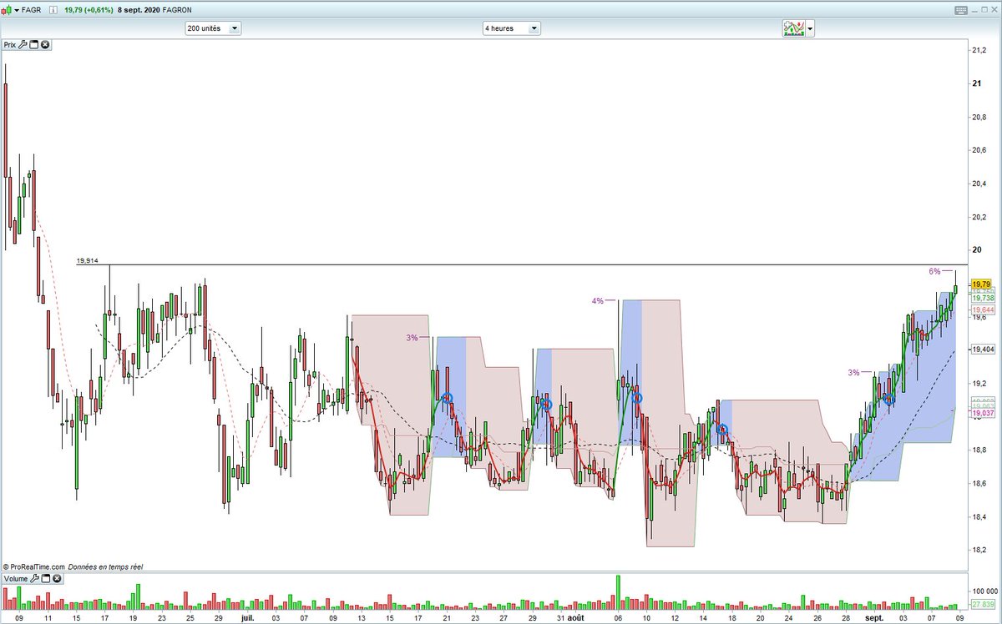Open Prix panel wrench settings

[x=23, y=44]
